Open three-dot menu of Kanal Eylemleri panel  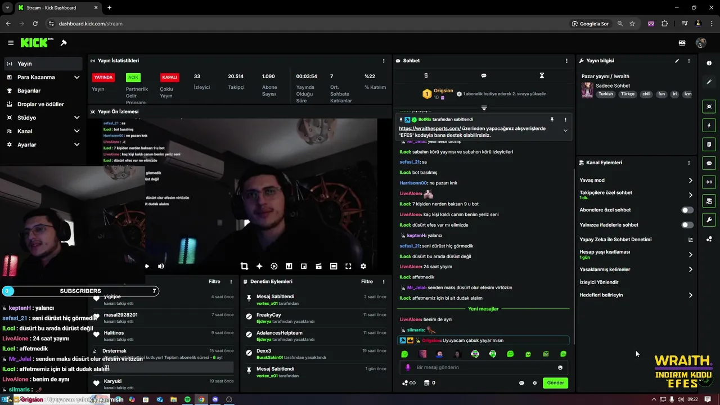(688, 163)
